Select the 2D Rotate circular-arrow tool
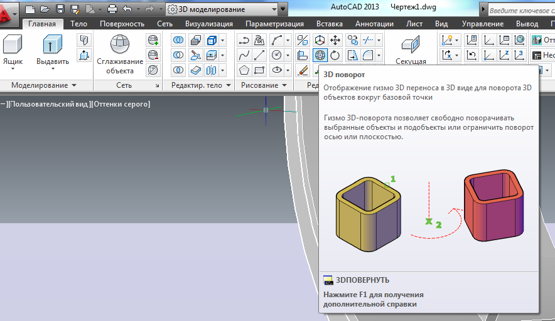 click(x=335, y=55)
